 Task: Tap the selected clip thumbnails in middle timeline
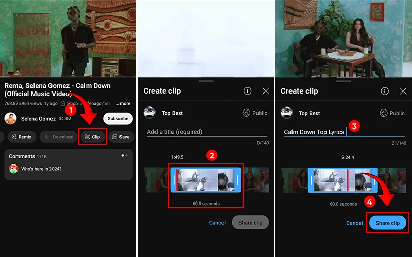click(205, 180)
